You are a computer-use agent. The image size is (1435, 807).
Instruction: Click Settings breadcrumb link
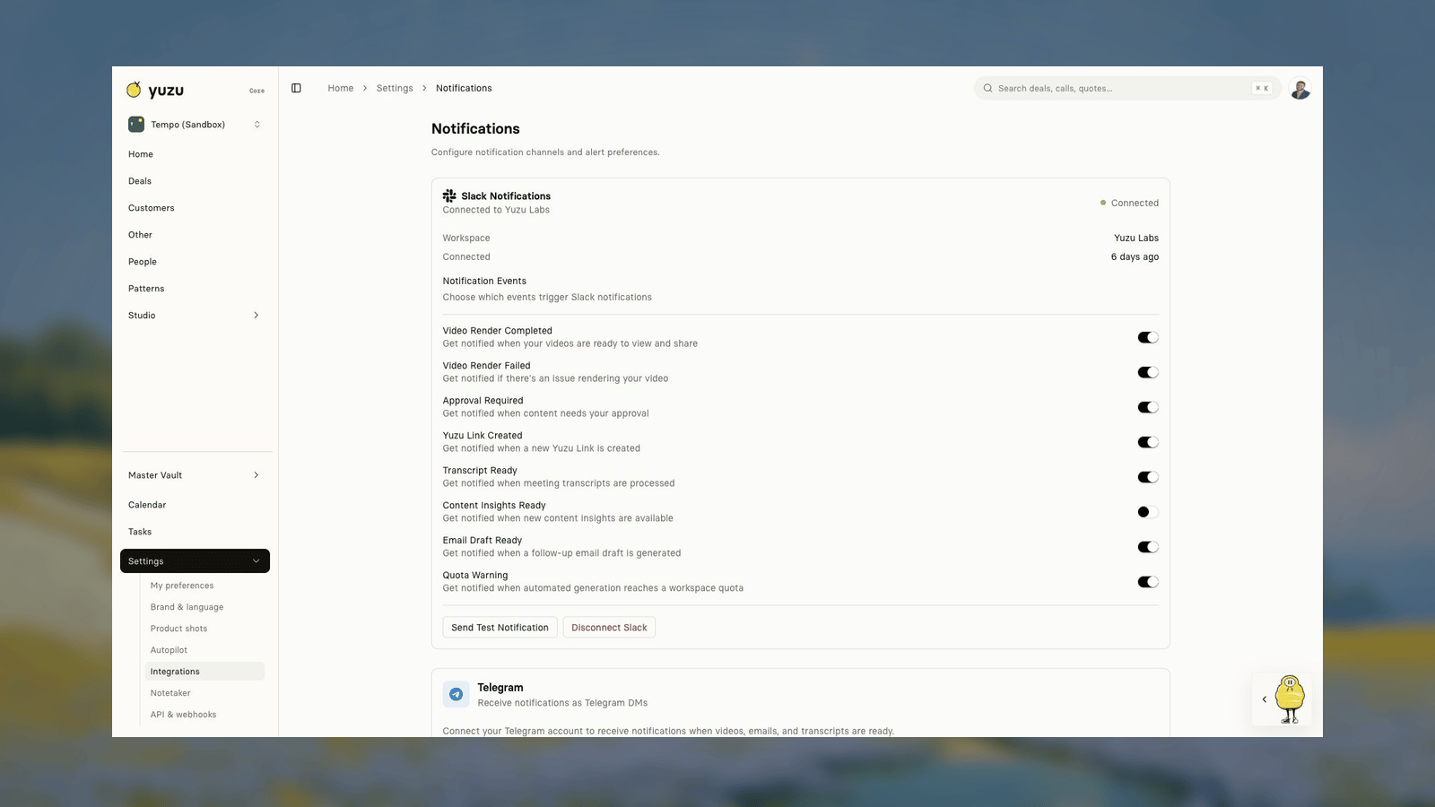click(395, 88)
